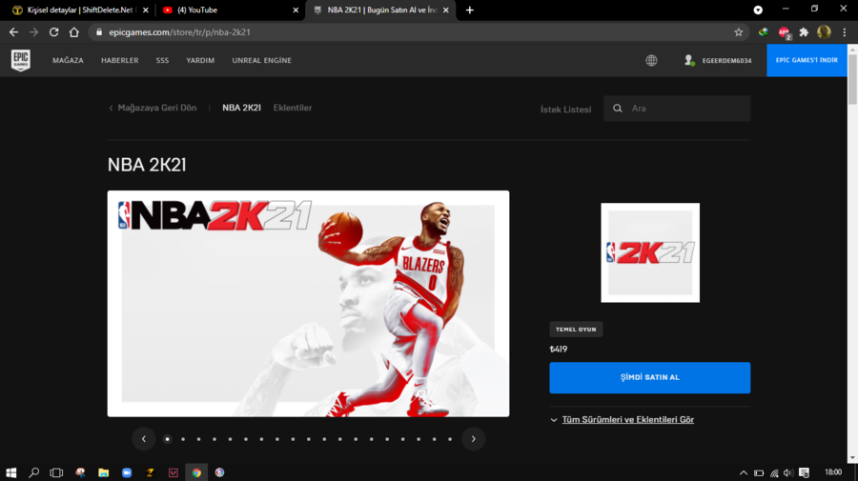
Task: Click the search magnifier icon
Action: (617, 109)
